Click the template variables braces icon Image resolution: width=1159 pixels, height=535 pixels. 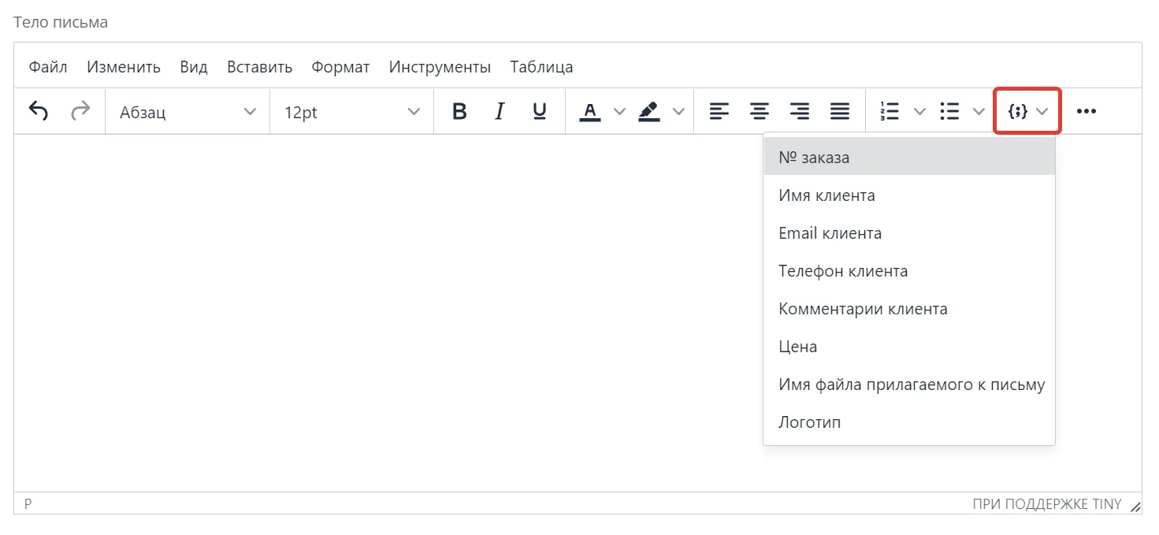[1017, 111]
